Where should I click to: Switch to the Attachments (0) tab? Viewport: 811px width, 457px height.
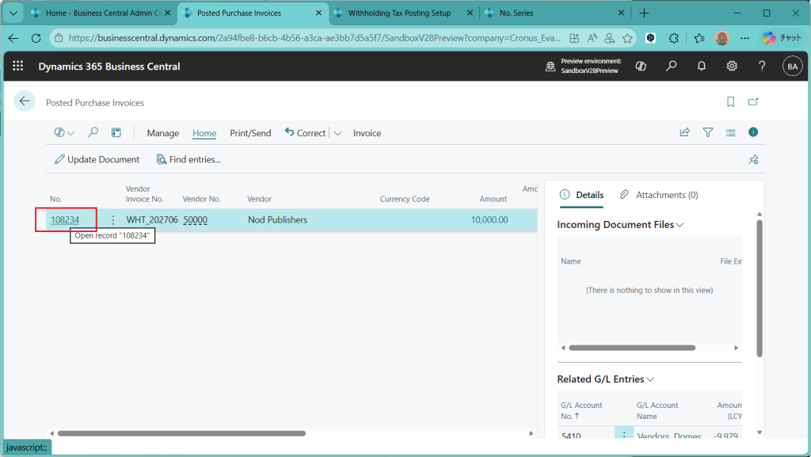click(659, 195)
